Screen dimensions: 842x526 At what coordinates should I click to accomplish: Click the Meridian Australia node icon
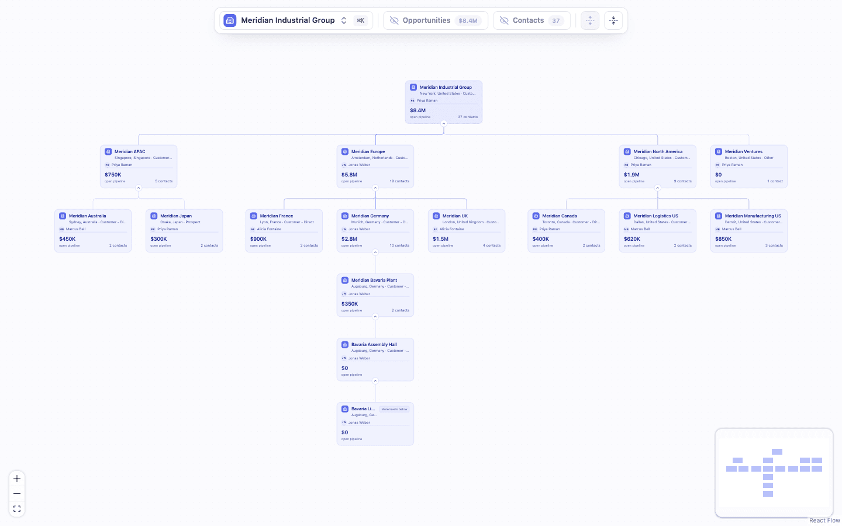[x=63, y=216]
